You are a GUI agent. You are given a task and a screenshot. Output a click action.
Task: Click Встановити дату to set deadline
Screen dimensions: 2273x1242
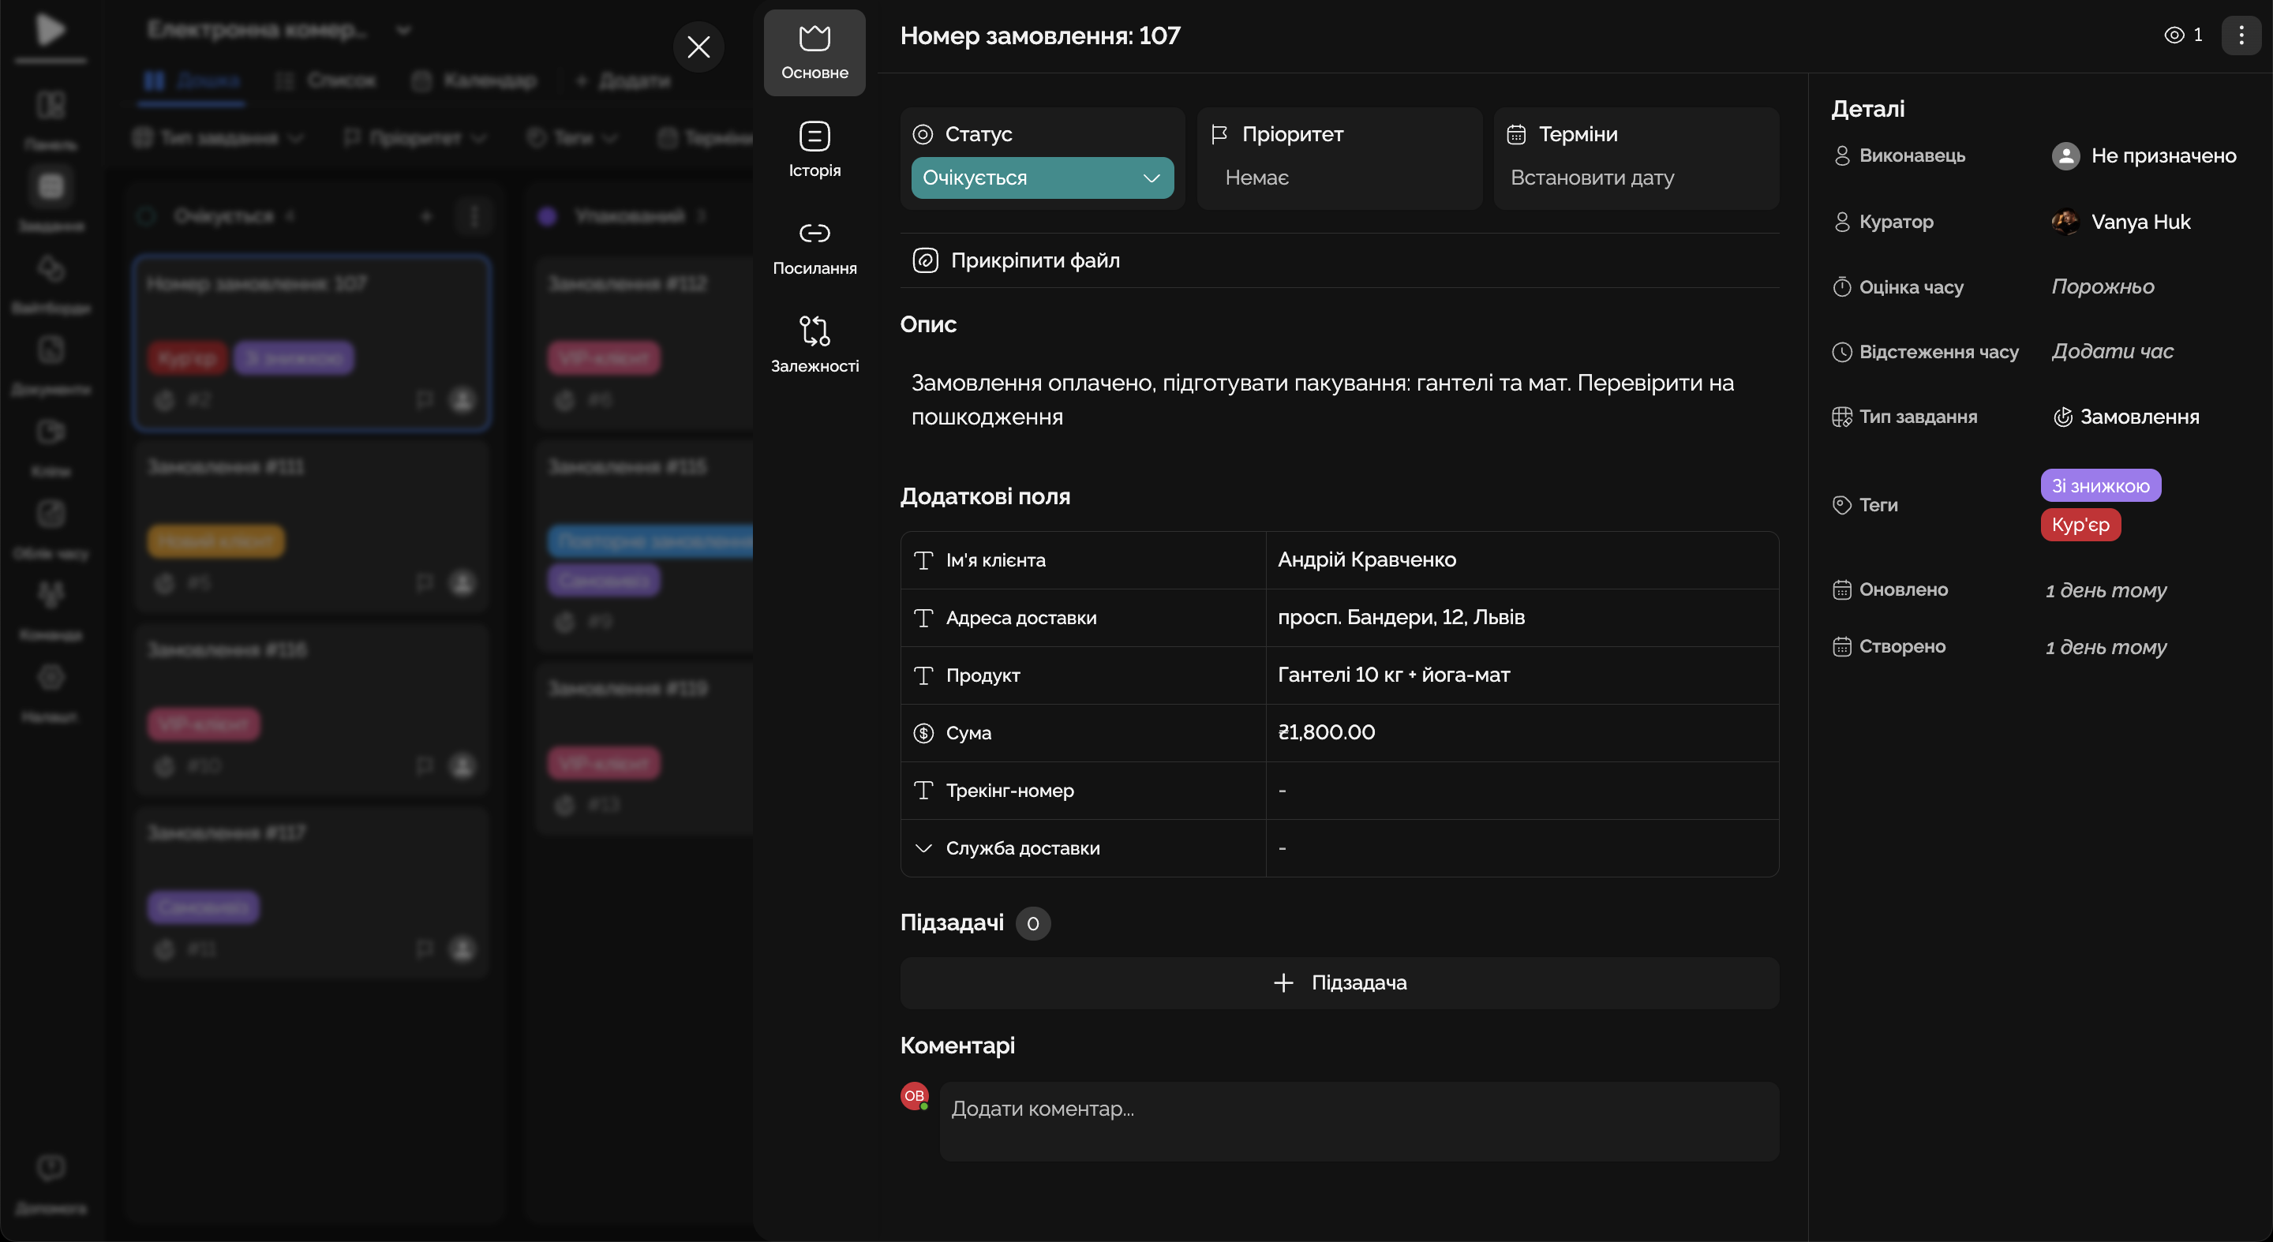point(1592,178)
